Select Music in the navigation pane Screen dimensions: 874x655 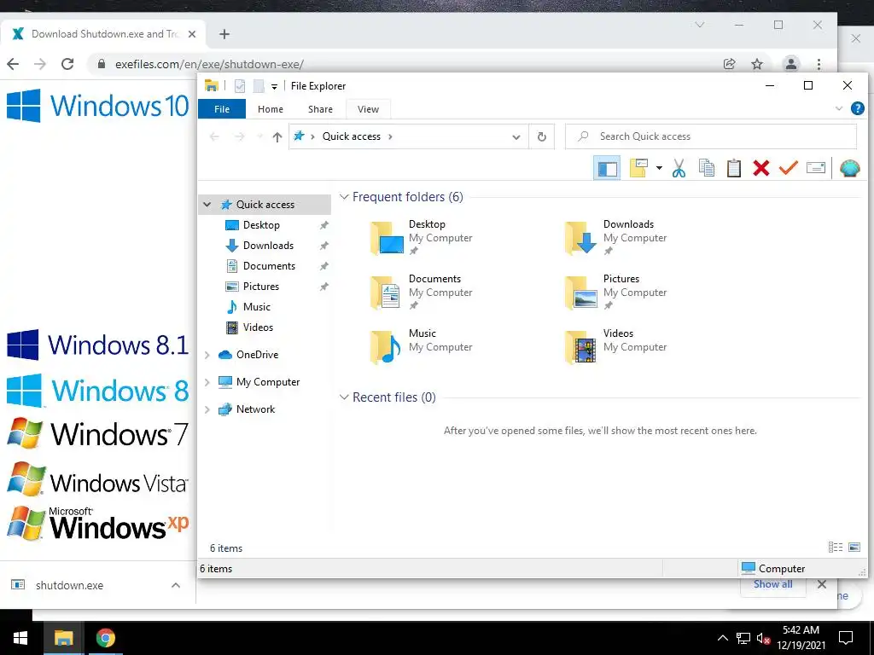click(x=256, y=307)
